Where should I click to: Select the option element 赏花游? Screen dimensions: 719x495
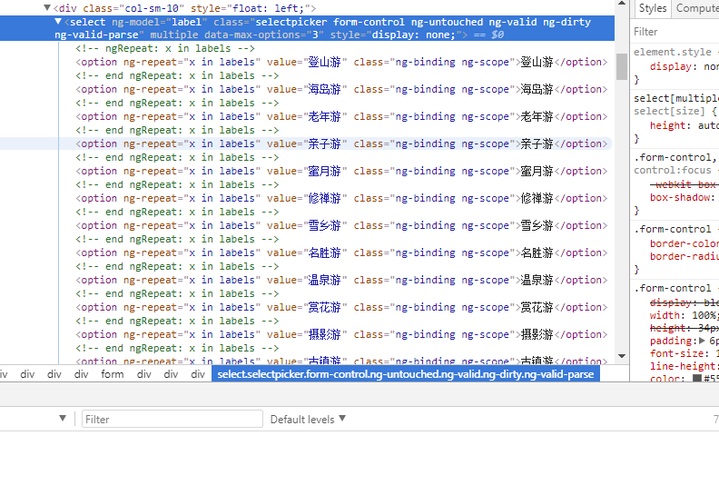click(341, 307)
